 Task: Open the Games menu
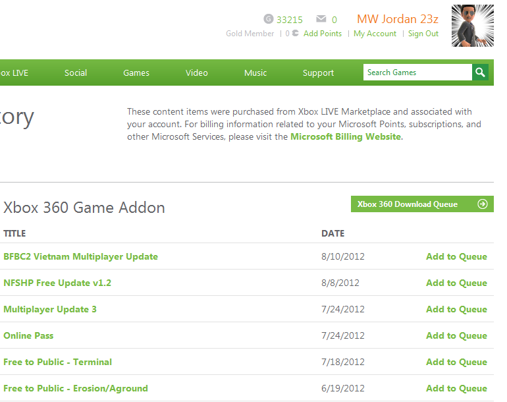pyautogui.click(x=136, y=73)
